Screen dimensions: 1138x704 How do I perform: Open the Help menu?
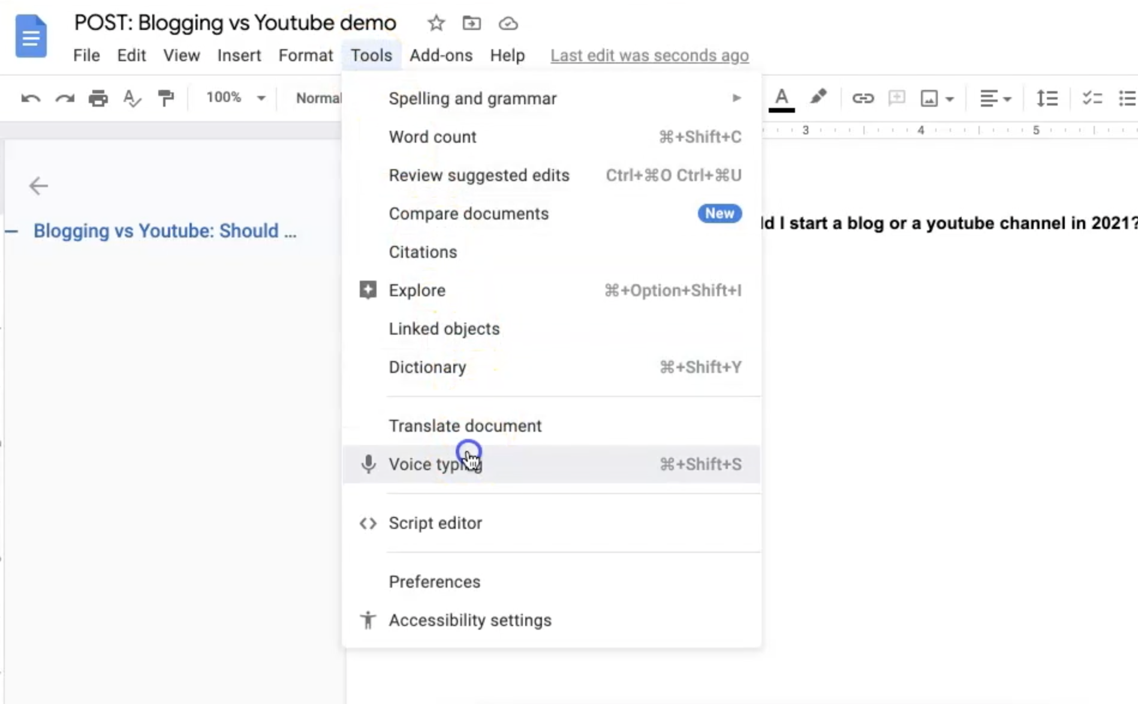[507, 55]
